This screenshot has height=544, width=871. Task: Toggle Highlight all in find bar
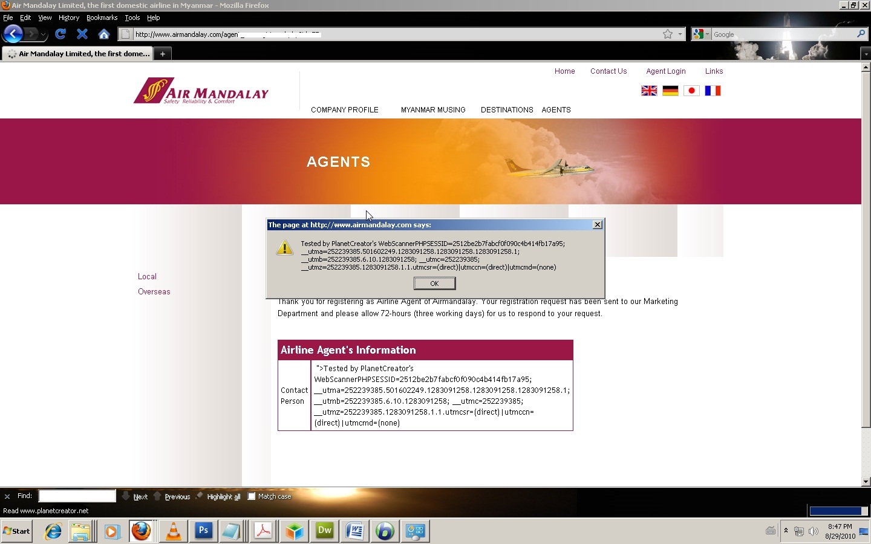[218, 496]
